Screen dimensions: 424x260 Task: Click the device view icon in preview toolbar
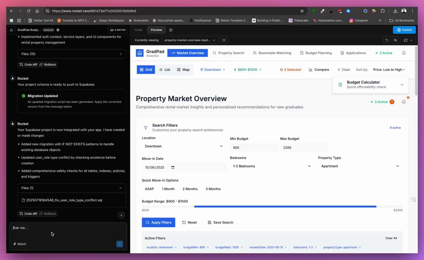405,40
